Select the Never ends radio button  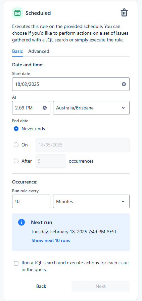16,129
